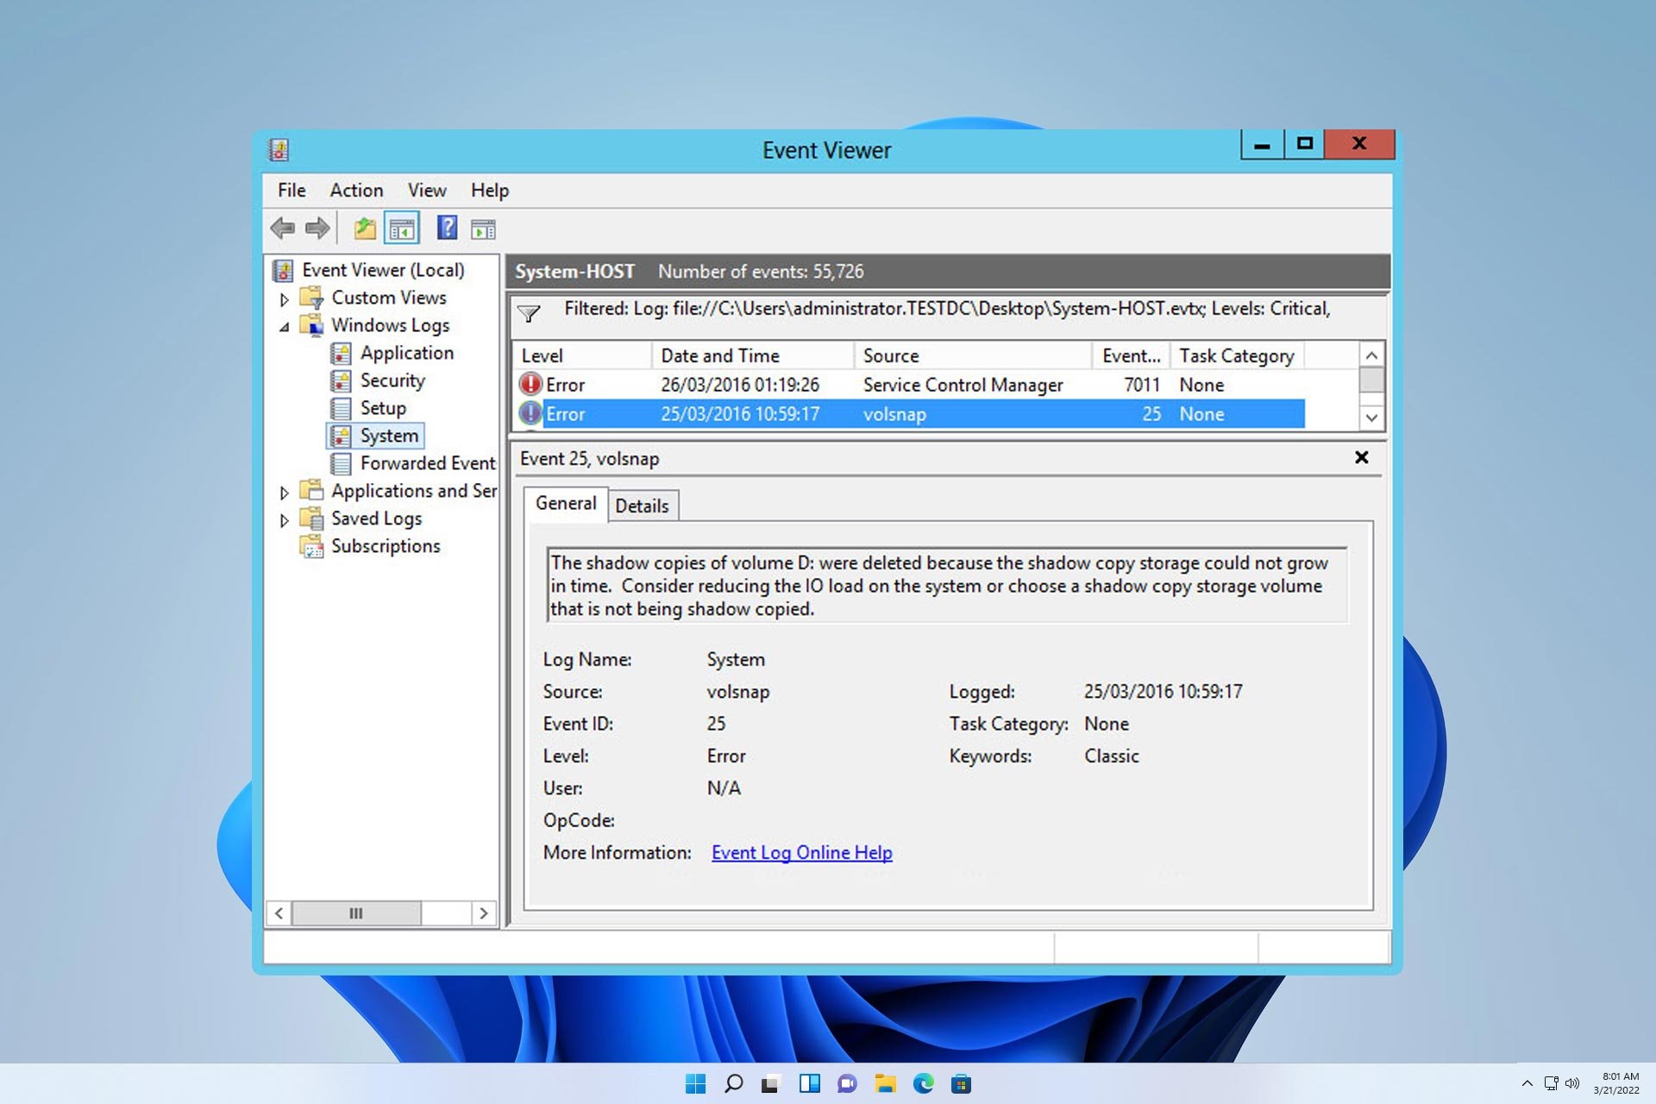Select the General tab in event details
1656x1104 pixels.
pos(566,504)
